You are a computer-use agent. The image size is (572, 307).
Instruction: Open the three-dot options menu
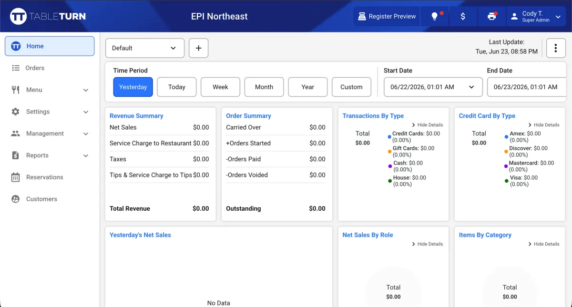click(x=556, y=48)
